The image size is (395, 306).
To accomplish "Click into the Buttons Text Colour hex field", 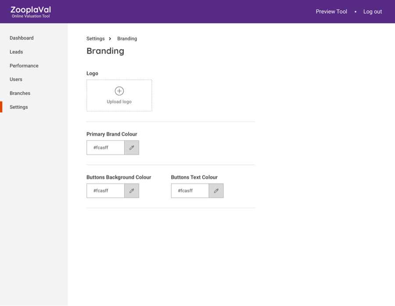I will [x=190, y=191].
